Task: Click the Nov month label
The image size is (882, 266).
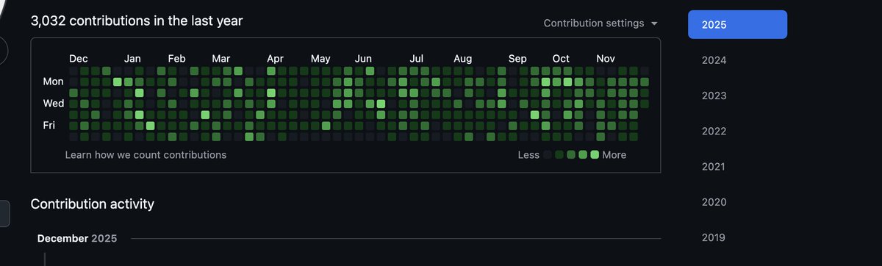Action: (x=606, y=59)
